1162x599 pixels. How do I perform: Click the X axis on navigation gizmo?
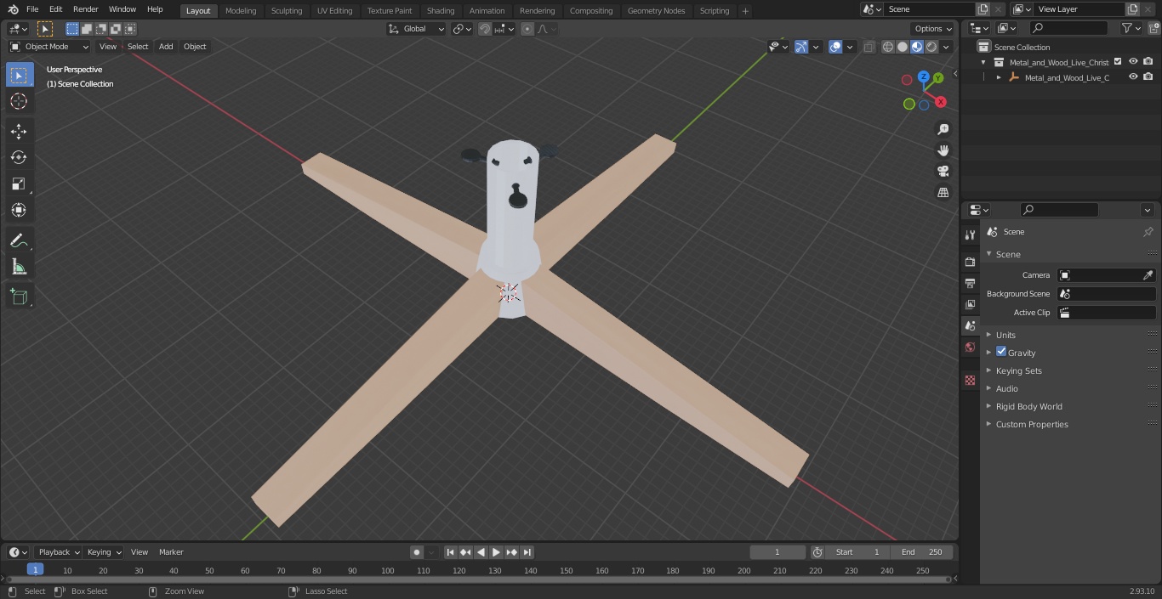click(940, 102)
